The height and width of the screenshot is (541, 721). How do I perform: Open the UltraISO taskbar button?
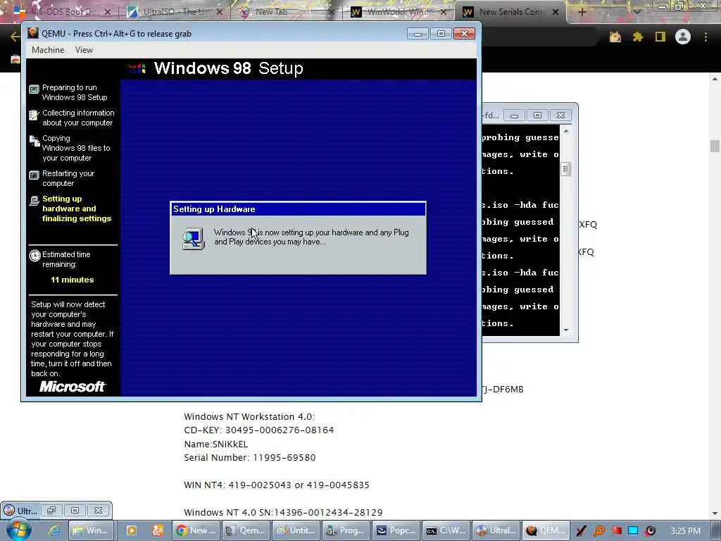point(496,530)
